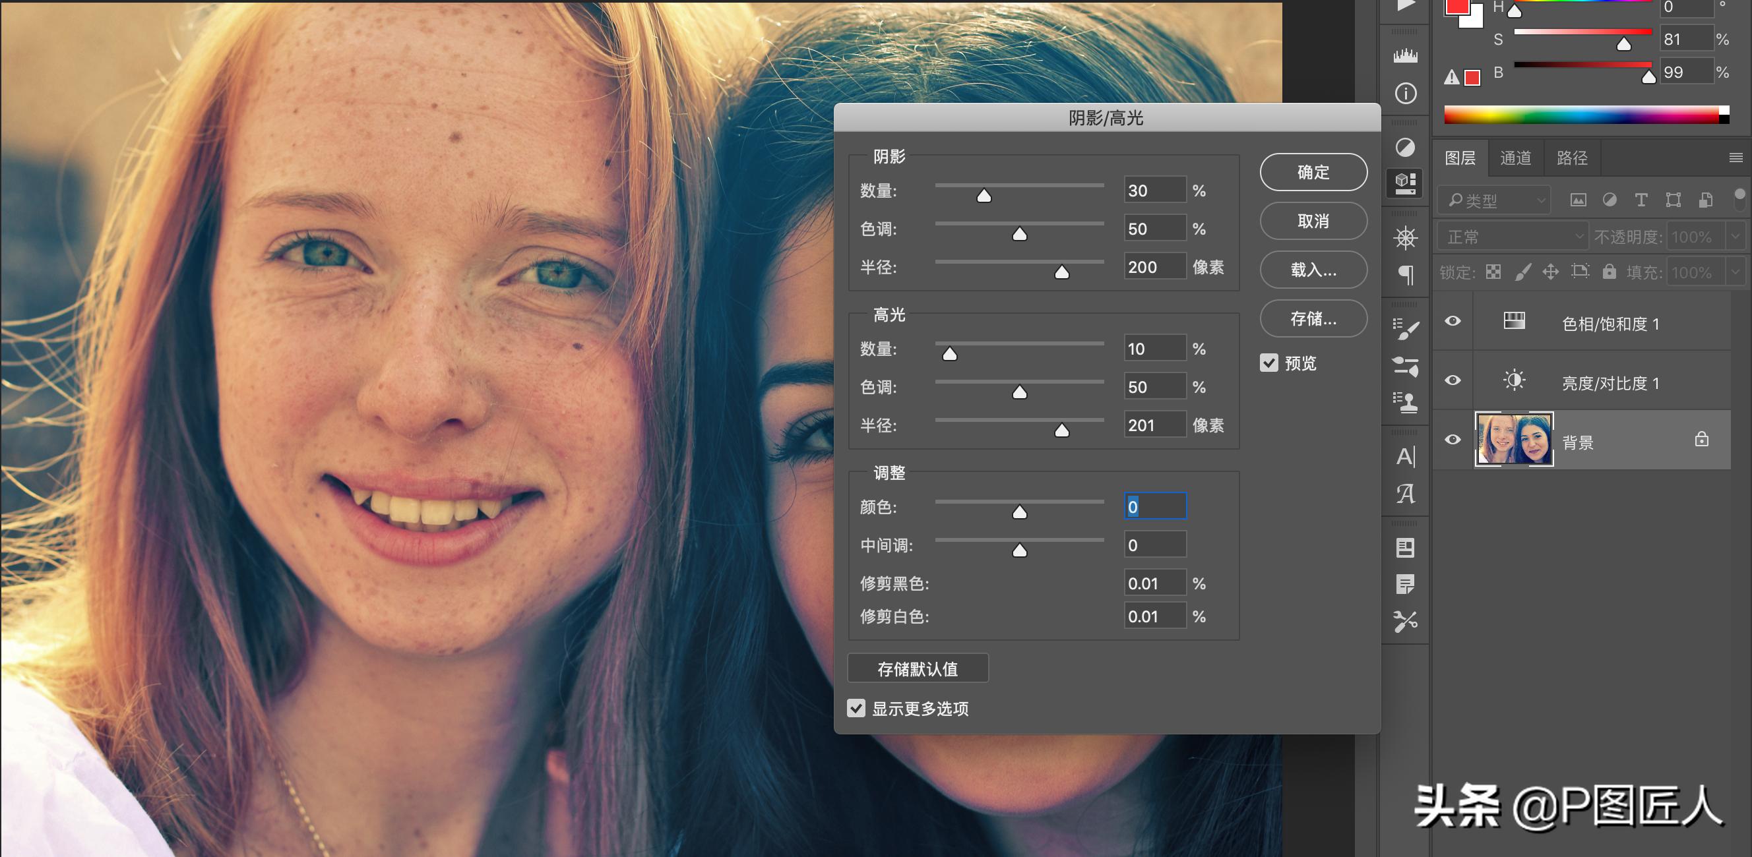Screen dimensions: 1752x857
Task: Switch to the 路径 tab
Action: coord(1572,158)
